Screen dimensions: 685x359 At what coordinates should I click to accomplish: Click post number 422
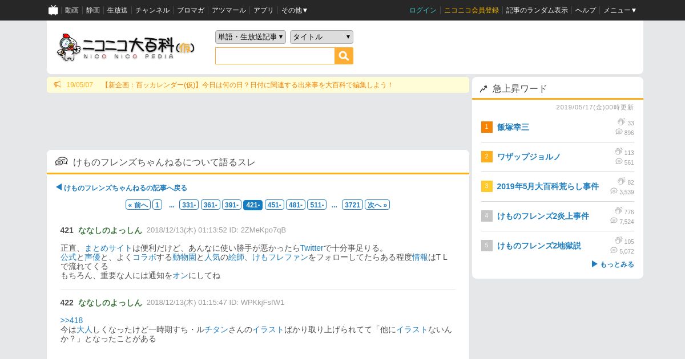67,303
